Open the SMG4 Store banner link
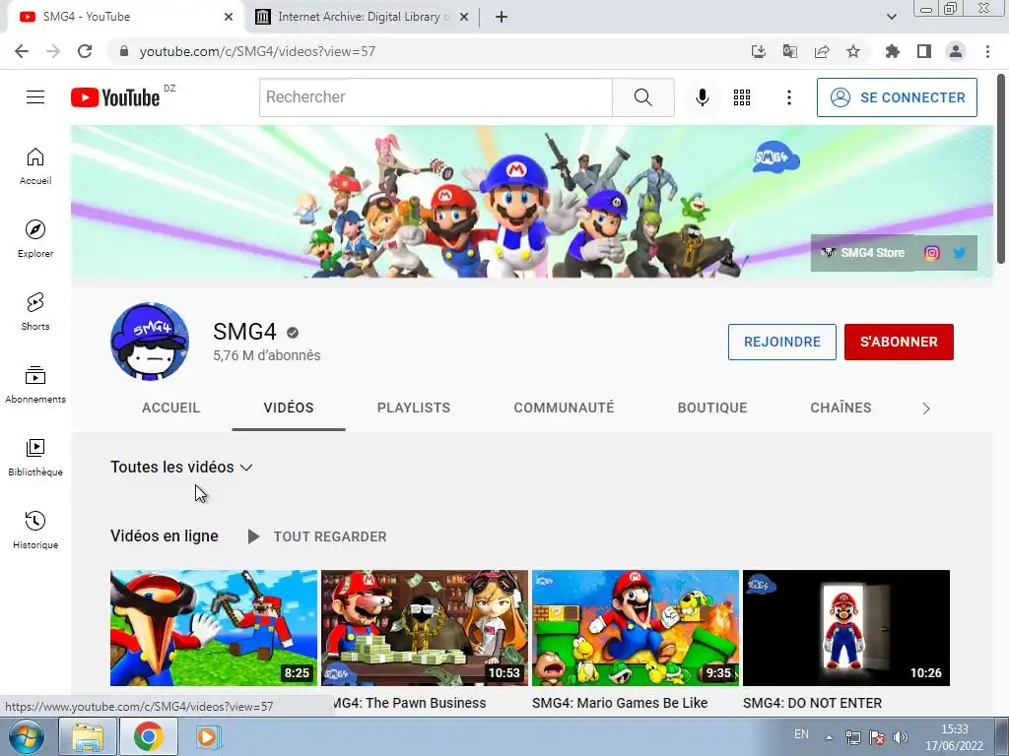Viewport: 1009px width, 756px height. pyautogui.click(x=863, y=253)
